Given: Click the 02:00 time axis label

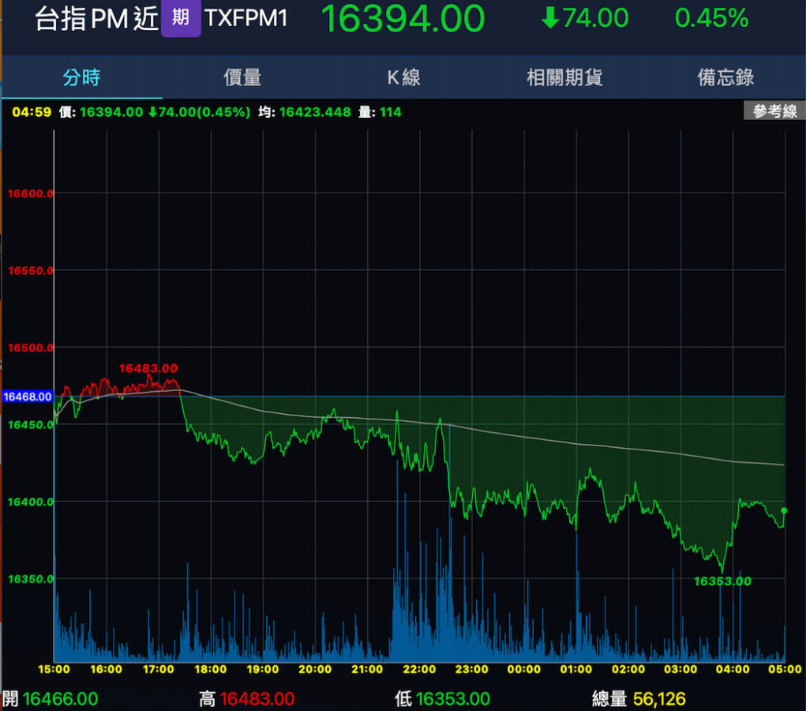Looking at the screenshot, I should 628,669.
